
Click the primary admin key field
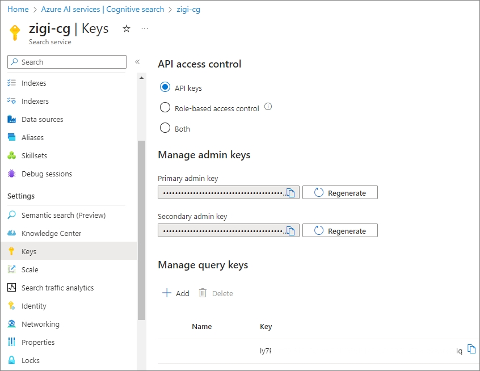pos(228,192)
